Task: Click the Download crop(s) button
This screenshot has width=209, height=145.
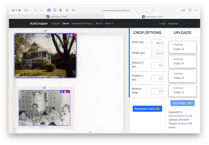Action: click(147, 109)
